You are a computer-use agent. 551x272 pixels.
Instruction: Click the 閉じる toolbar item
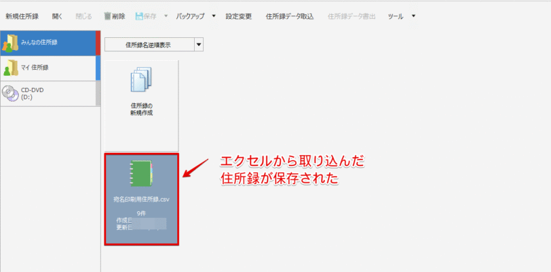pyautogui.click(x=83, y=16)
